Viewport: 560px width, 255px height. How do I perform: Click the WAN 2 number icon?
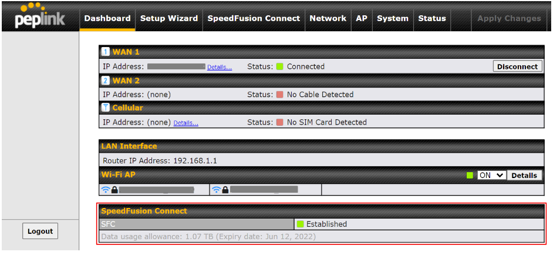tap(106, 81)
